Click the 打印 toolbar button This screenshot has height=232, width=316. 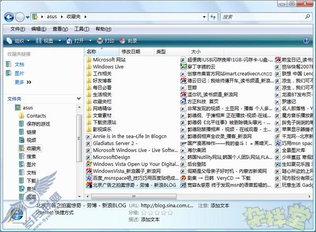tap(106, 41)
